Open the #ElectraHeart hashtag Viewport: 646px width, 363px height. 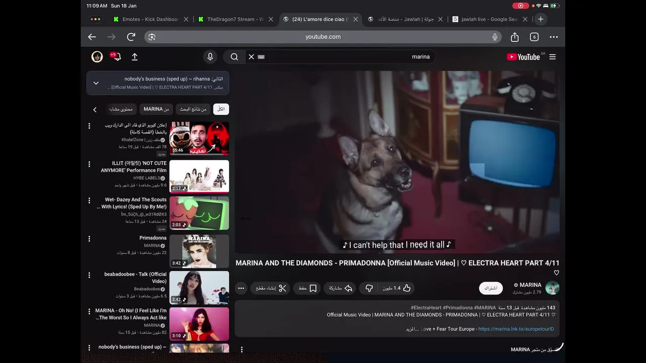tap(426, 308)
